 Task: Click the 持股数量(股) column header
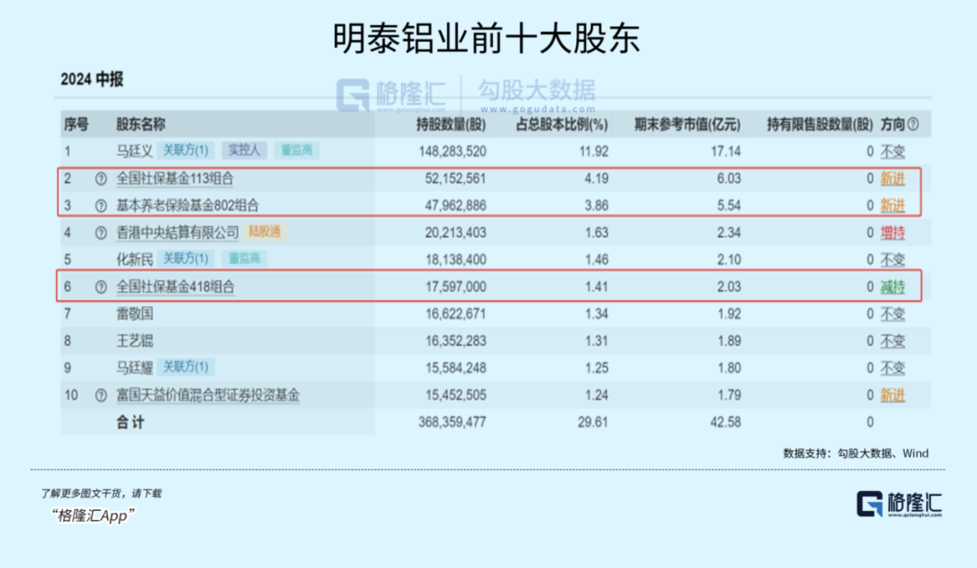[451, 125]
